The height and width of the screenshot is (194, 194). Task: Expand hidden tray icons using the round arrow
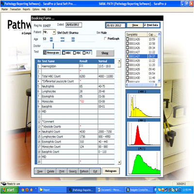pyautogui.click(x=156, y=190)
